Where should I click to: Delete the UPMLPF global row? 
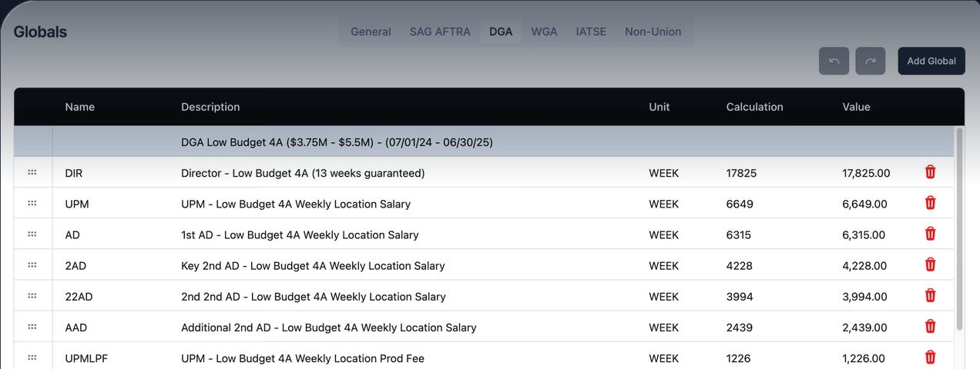930,357
